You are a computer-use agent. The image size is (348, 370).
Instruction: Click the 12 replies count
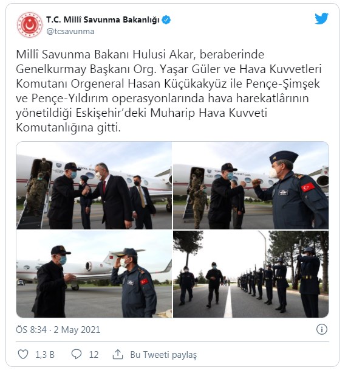(x=94, y=355)
